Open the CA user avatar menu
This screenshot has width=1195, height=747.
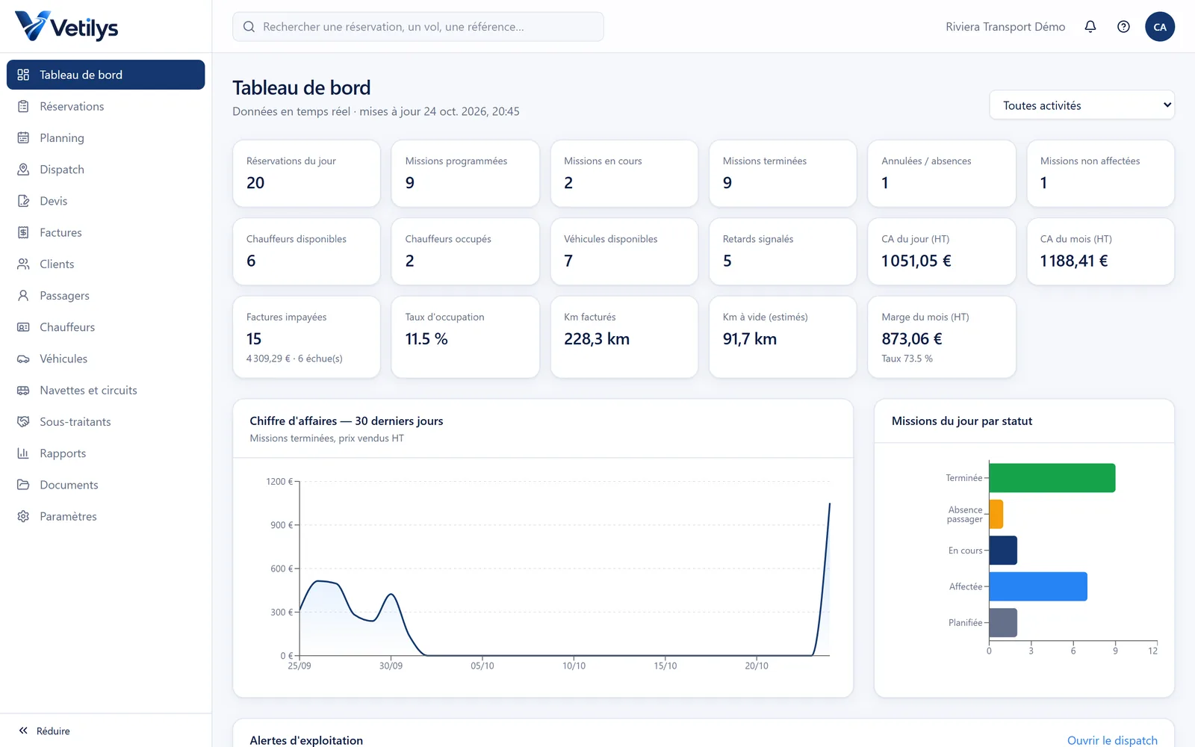(1160, 27)
